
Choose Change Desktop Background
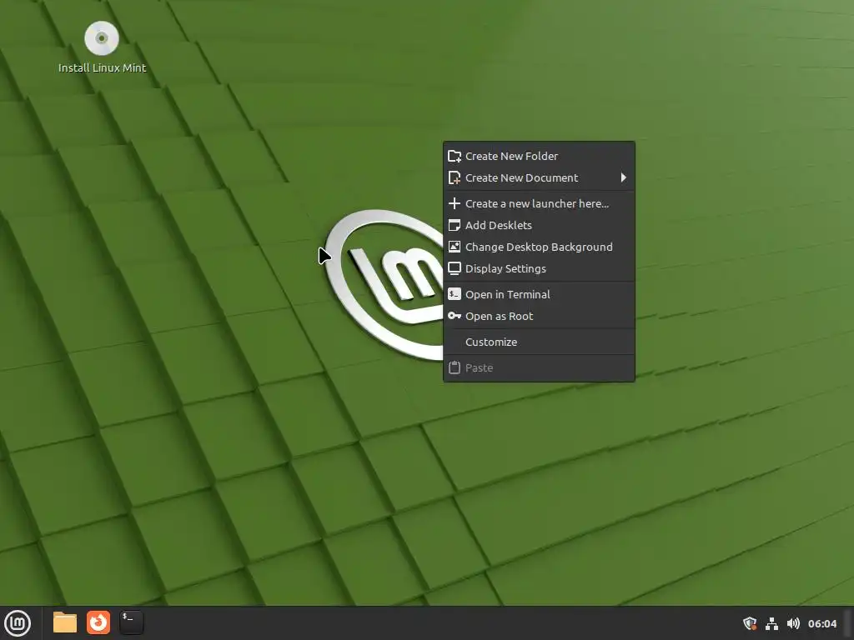coord(540,247)
